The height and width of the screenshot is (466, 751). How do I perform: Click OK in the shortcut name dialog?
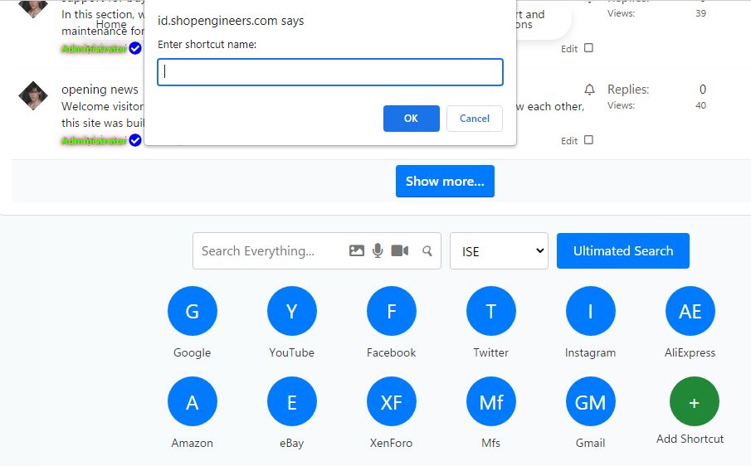tap(411, 119)
